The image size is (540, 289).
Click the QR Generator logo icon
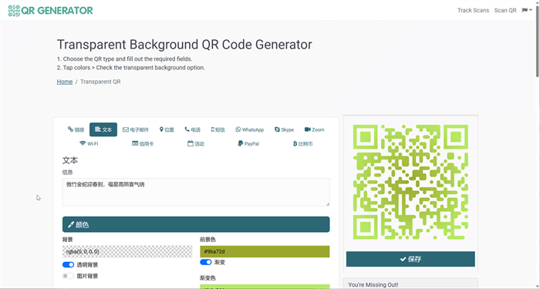(x=14, y=10)
